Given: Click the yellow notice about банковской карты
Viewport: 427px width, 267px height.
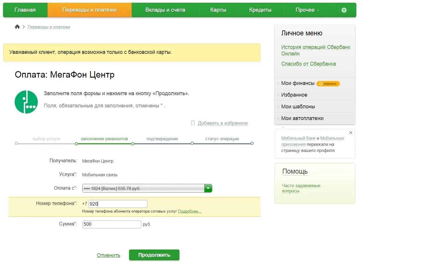Looking at the screenshot, I should pyautogui.click(x=132, y=52).
